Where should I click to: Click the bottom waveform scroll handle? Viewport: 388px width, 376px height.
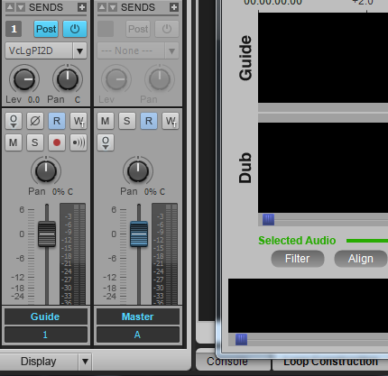pos(241,340)
